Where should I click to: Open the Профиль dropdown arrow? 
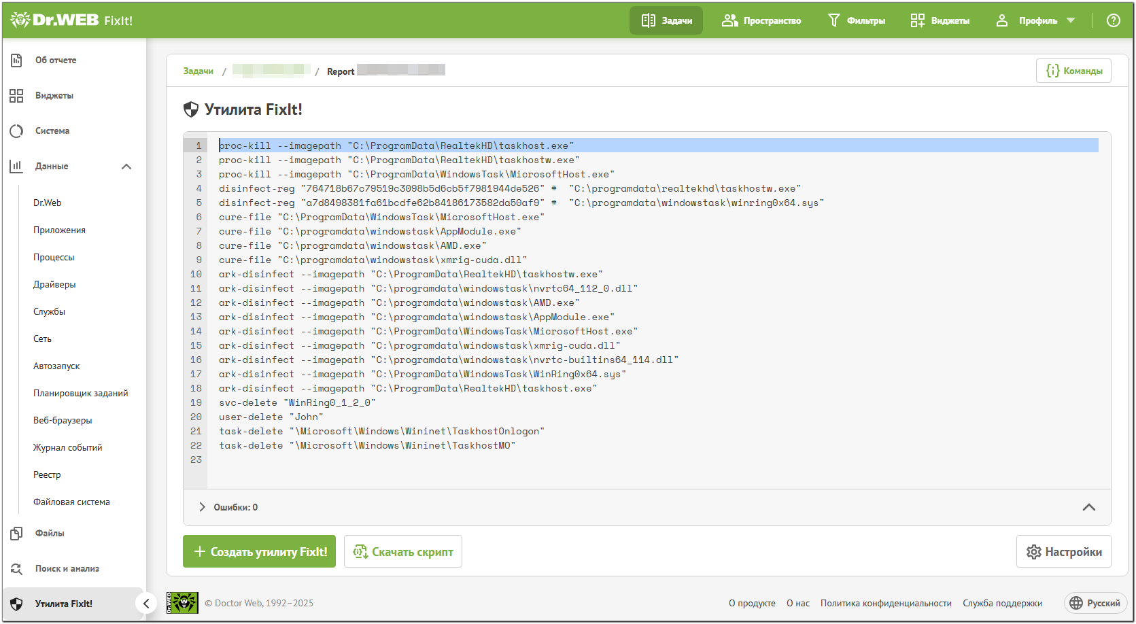tap(1071, 20)
